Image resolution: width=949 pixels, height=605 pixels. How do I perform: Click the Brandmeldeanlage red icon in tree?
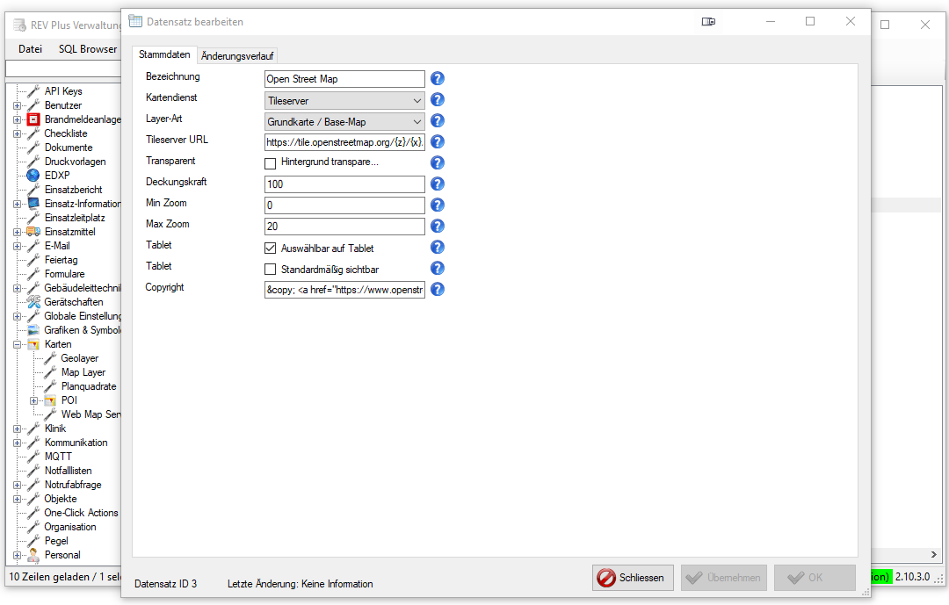(33, 119)
